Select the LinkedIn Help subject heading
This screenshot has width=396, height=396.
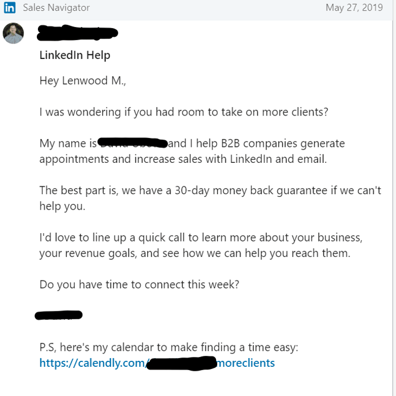(x=75, y=55)
